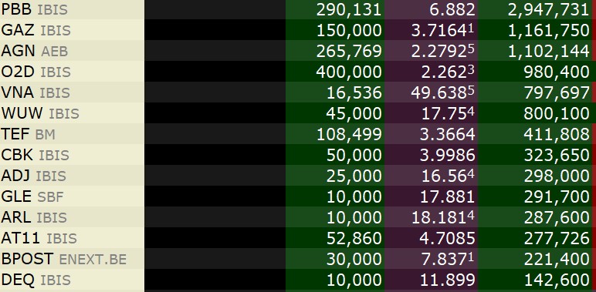Select the CBK IBIS ticker

coord(36,155)
